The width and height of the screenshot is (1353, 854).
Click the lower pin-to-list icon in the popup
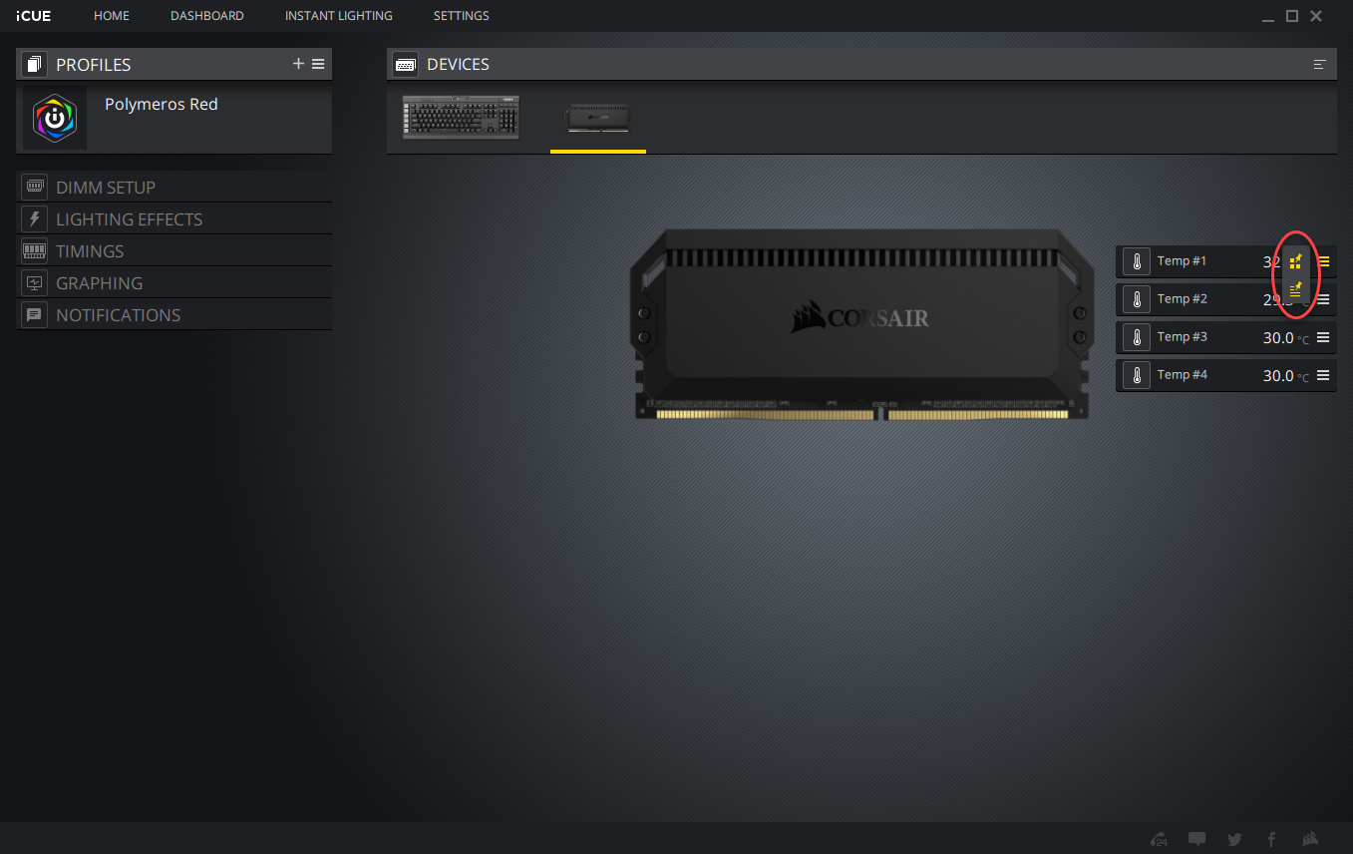[1296, 290]
